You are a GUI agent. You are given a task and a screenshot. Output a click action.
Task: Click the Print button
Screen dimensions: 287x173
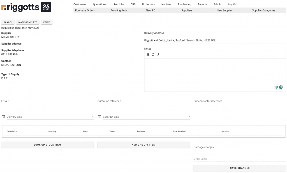click(47, 22)
